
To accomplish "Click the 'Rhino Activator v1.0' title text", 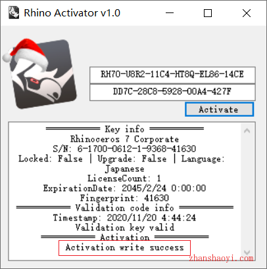I will coord(72,13).
